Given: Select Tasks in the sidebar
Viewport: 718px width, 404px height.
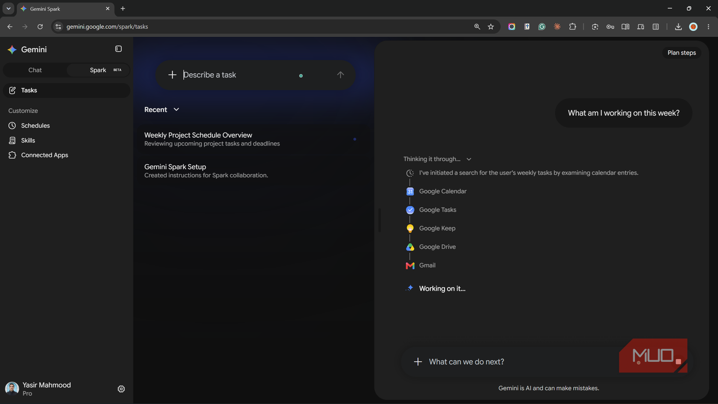Looking at the screenshot, I should (x=67, y=90).
